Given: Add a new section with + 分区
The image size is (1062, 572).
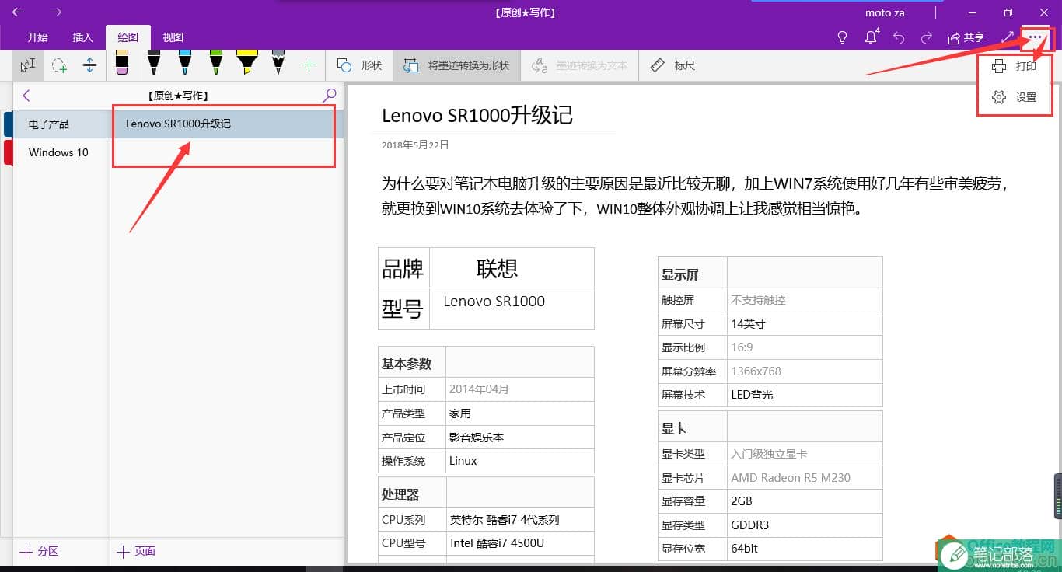Looking at the screenshot, I should [x=39, y=551].
